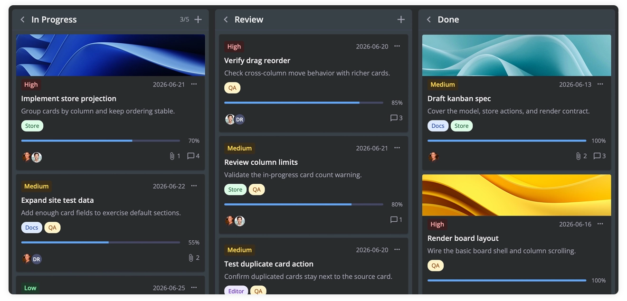Screen dimensions: 627x301
Task: Click the QA tag on Verify drag reorder
Action: point(232,88)
